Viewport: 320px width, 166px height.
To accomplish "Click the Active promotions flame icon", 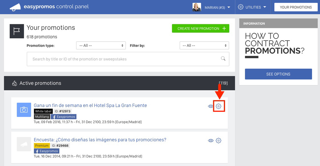I will click(x=15, y=83).
